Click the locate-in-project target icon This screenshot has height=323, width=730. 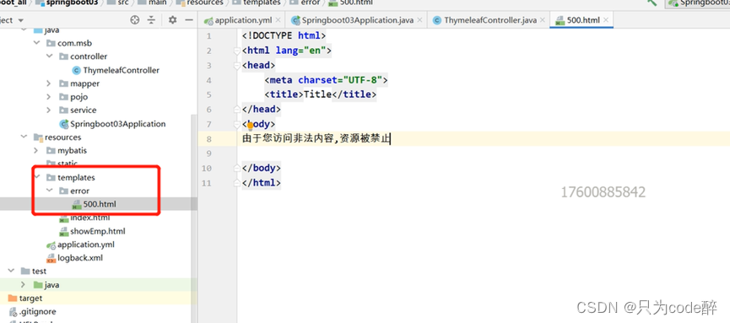(135, 20)
